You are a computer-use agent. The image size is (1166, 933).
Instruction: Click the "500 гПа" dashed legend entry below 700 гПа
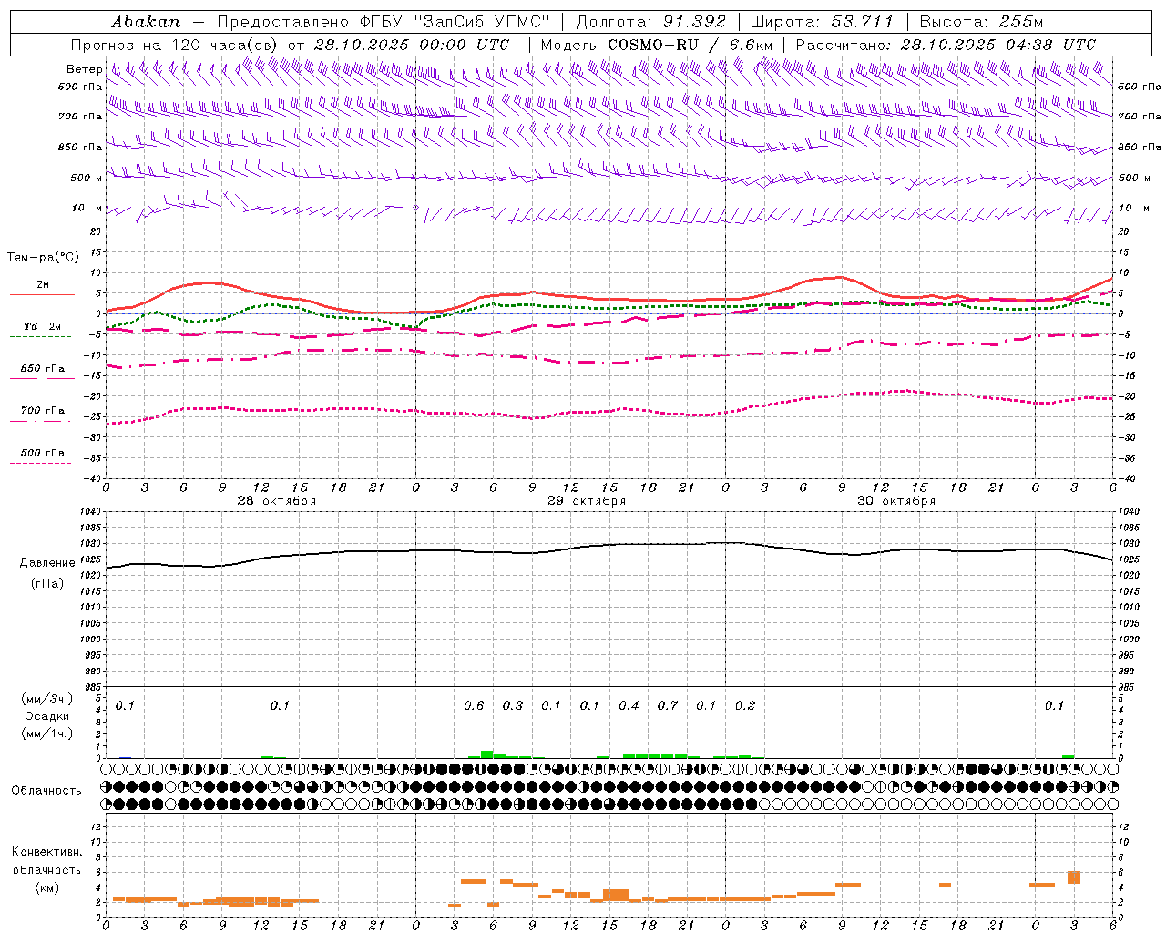pos(43,453)
